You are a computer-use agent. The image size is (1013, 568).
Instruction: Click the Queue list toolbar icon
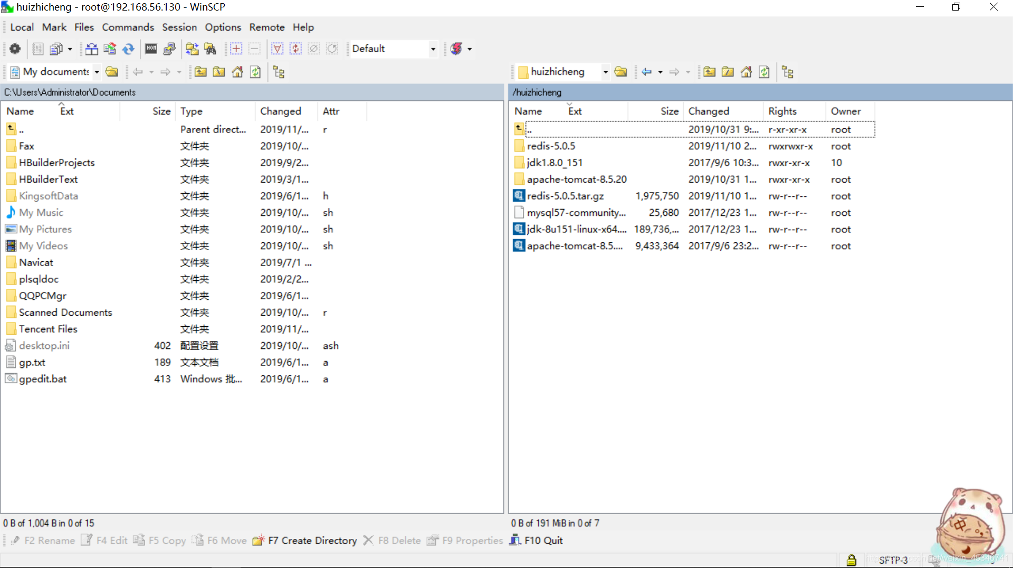56,49
